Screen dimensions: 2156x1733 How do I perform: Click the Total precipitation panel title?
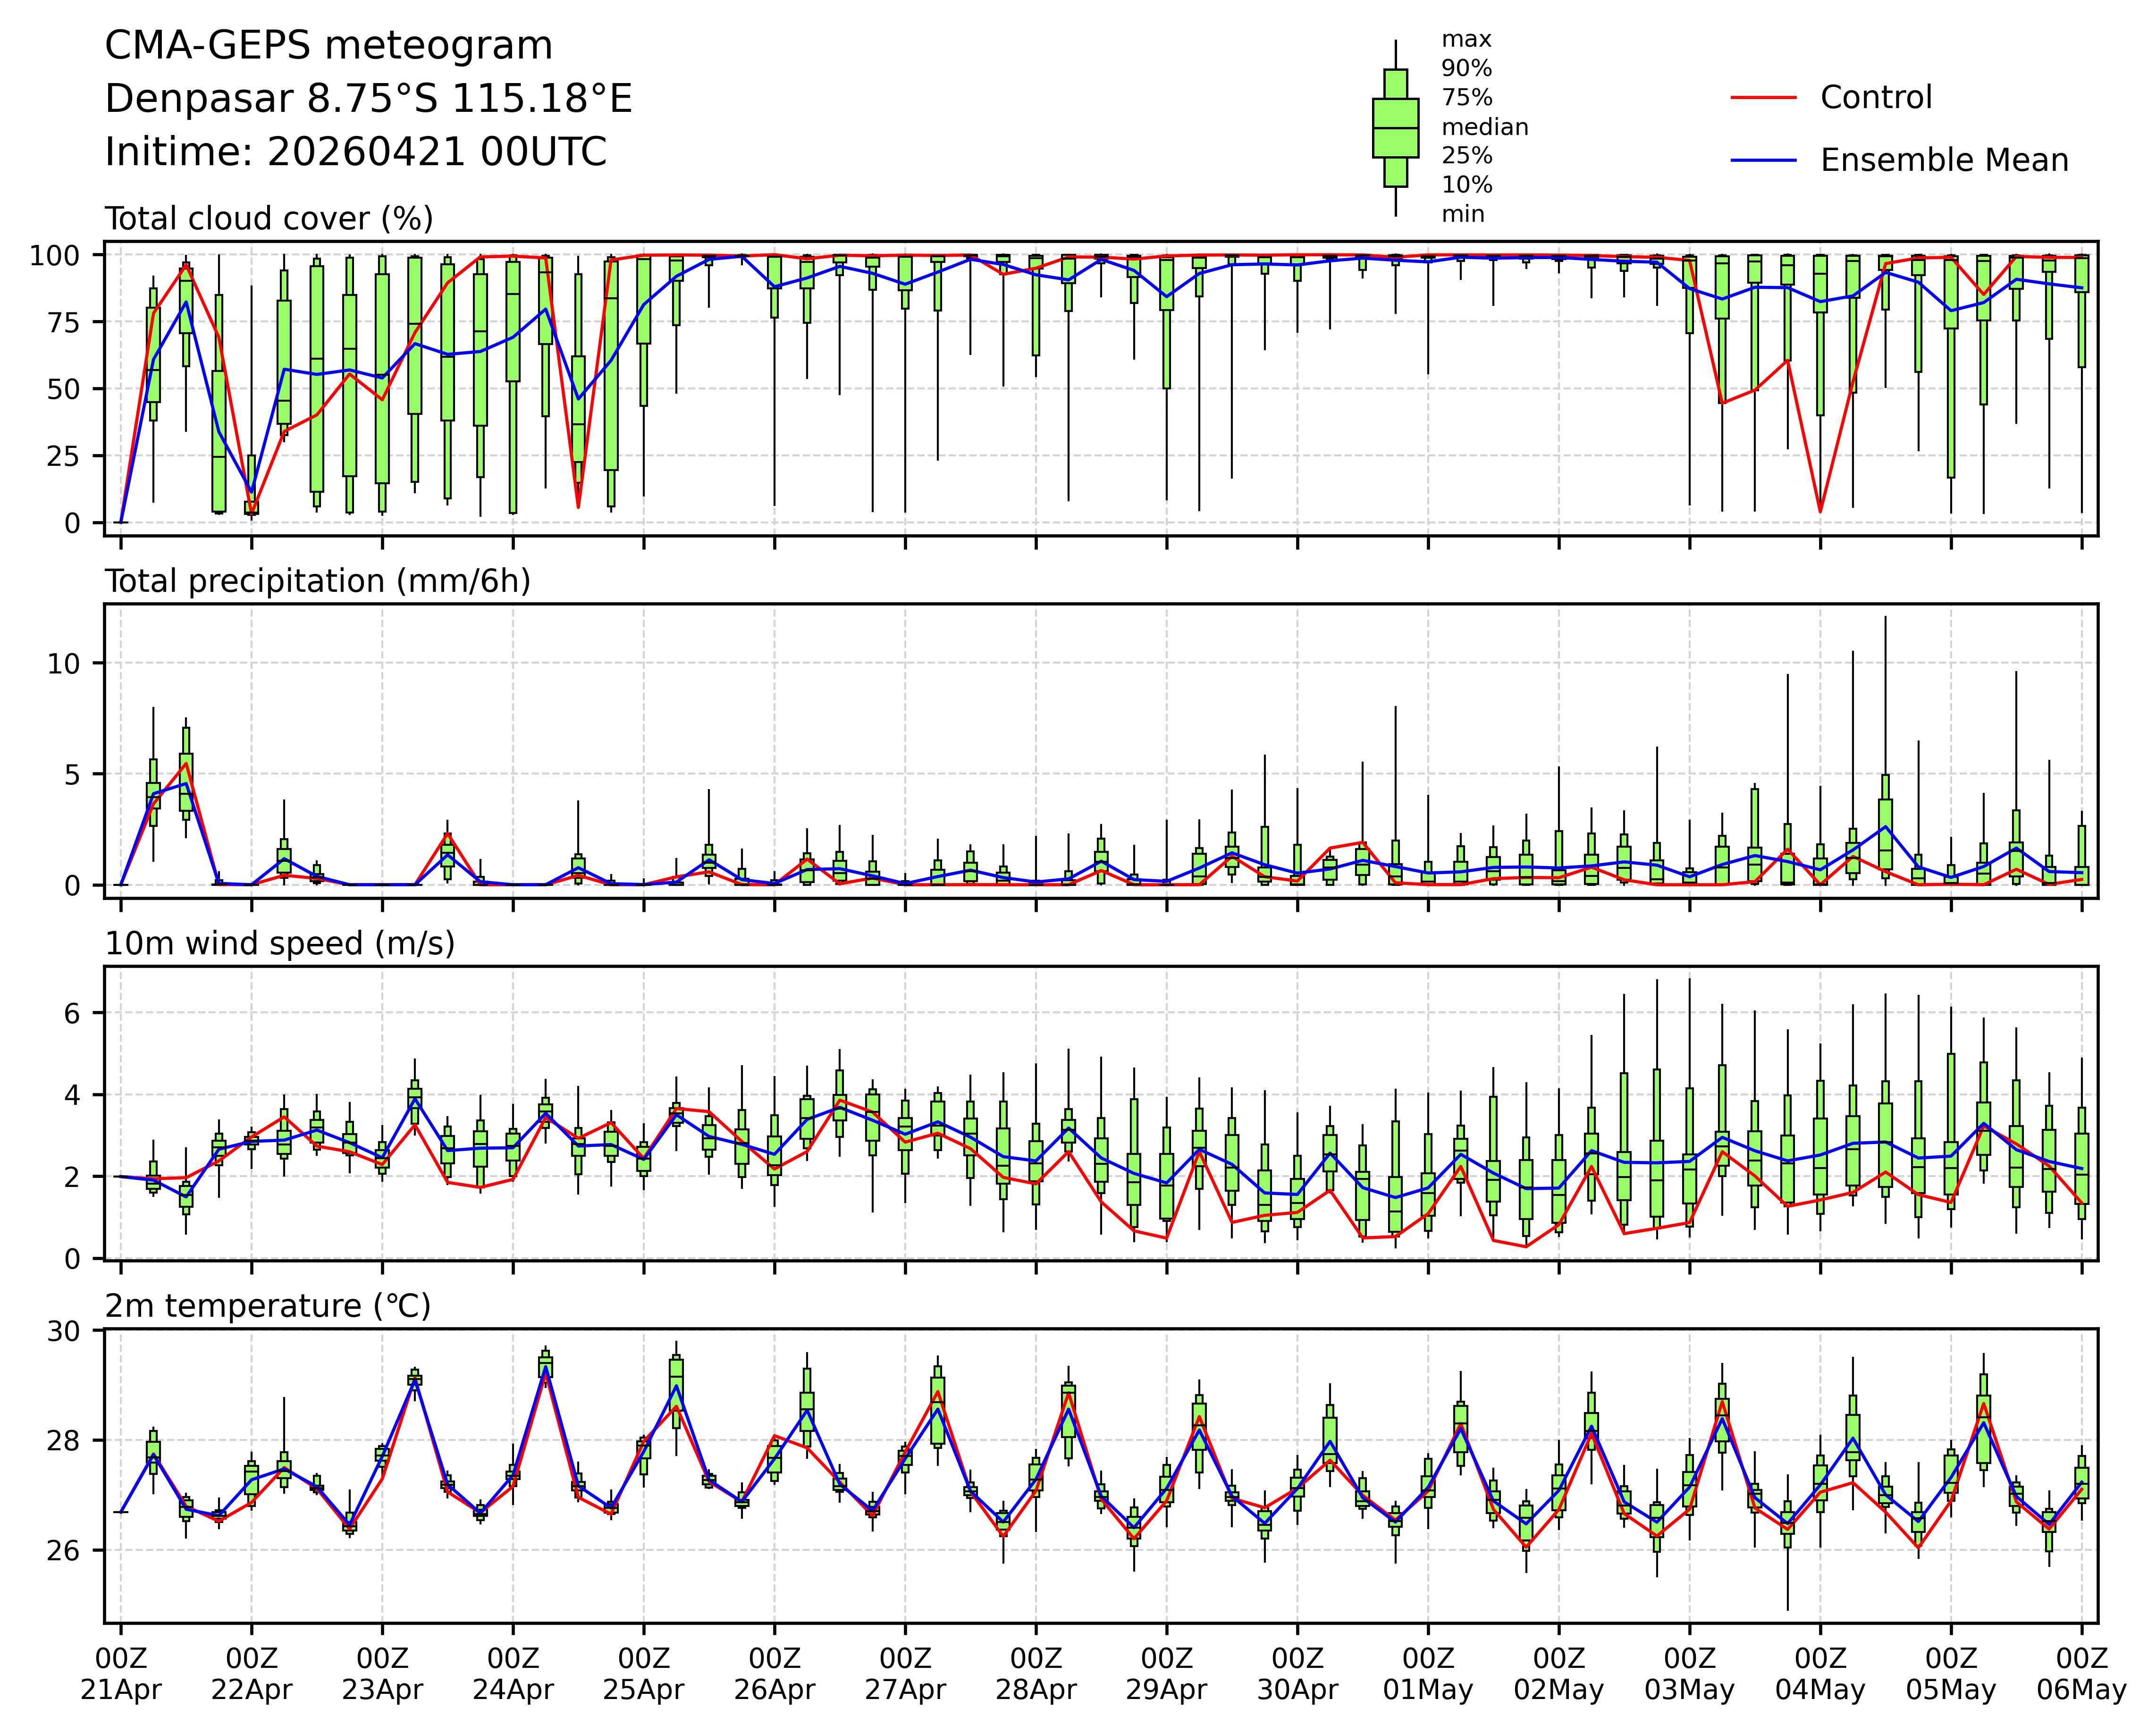tap(317, 582)
